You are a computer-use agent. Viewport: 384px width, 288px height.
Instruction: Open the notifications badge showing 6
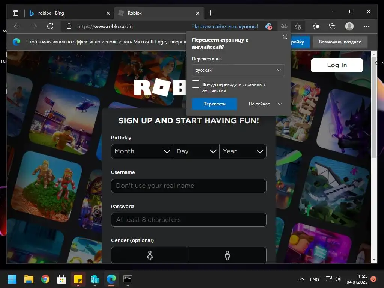coord(373,279)
